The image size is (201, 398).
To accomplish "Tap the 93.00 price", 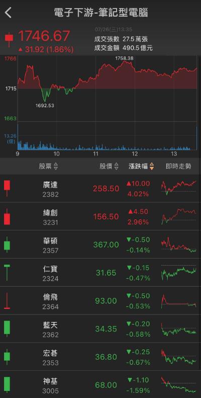I will click(106, 301).
